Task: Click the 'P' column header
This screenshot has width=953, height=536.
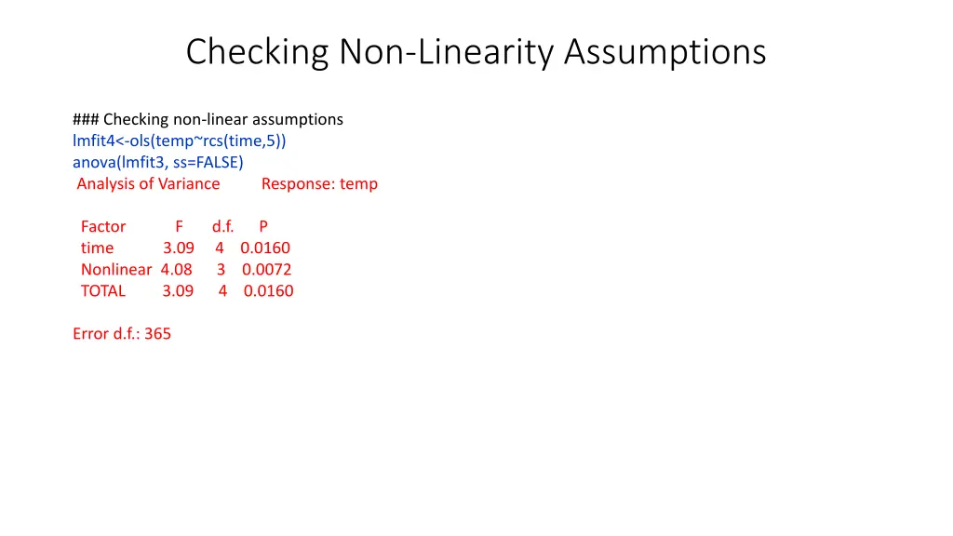Action: click(263, 226)
